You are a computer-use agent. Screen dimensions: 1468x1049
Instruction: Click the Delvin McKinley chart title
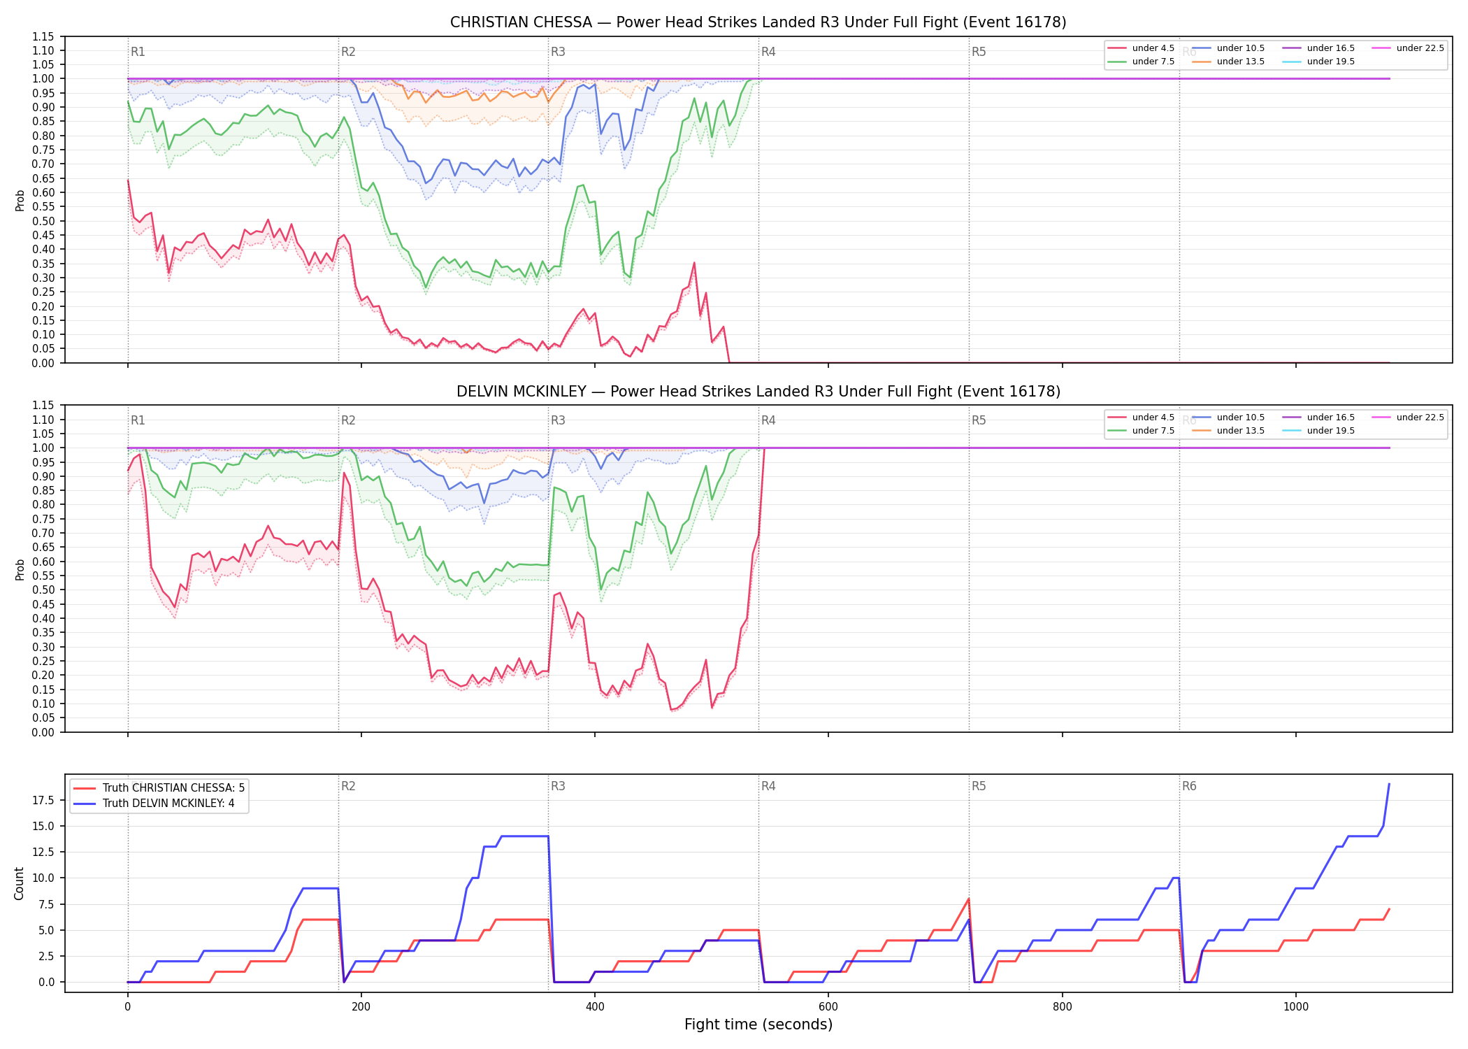pos(758,392)
